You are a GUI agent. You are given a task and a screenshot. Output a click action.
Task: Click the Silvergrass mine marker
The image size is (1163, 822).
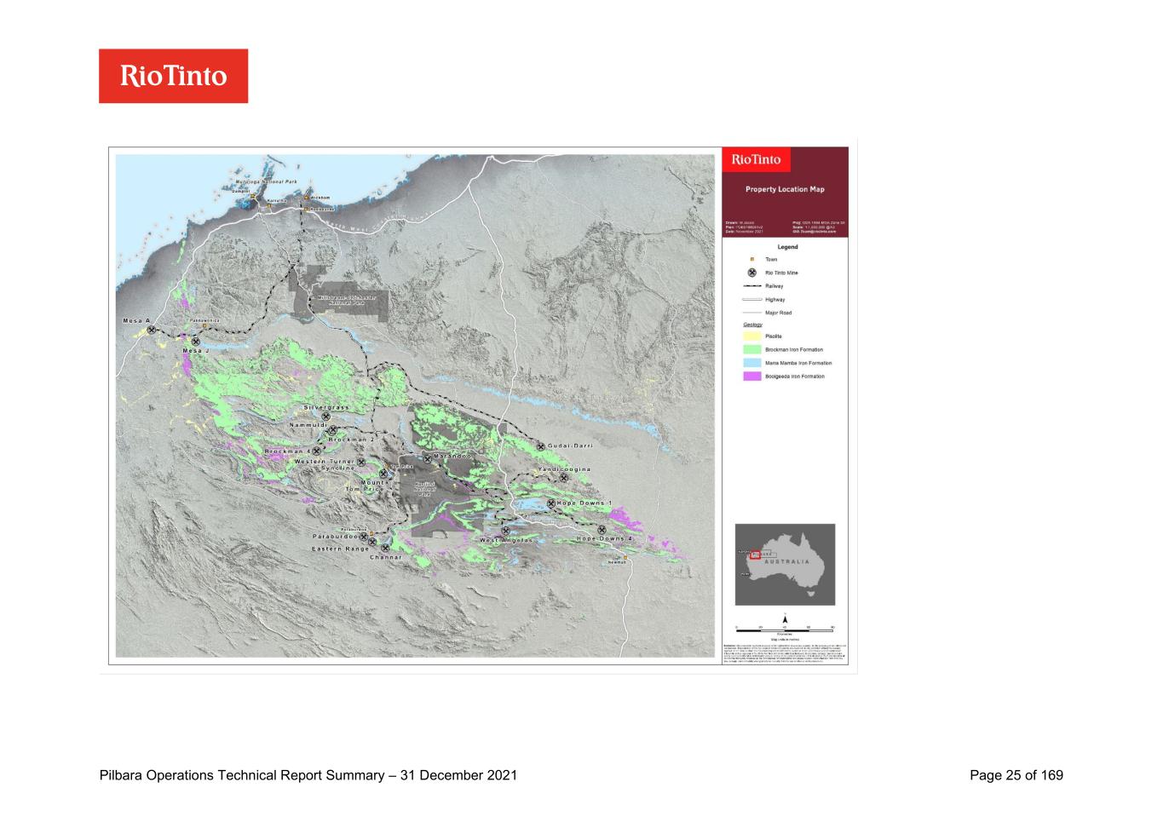coord(325,417)
